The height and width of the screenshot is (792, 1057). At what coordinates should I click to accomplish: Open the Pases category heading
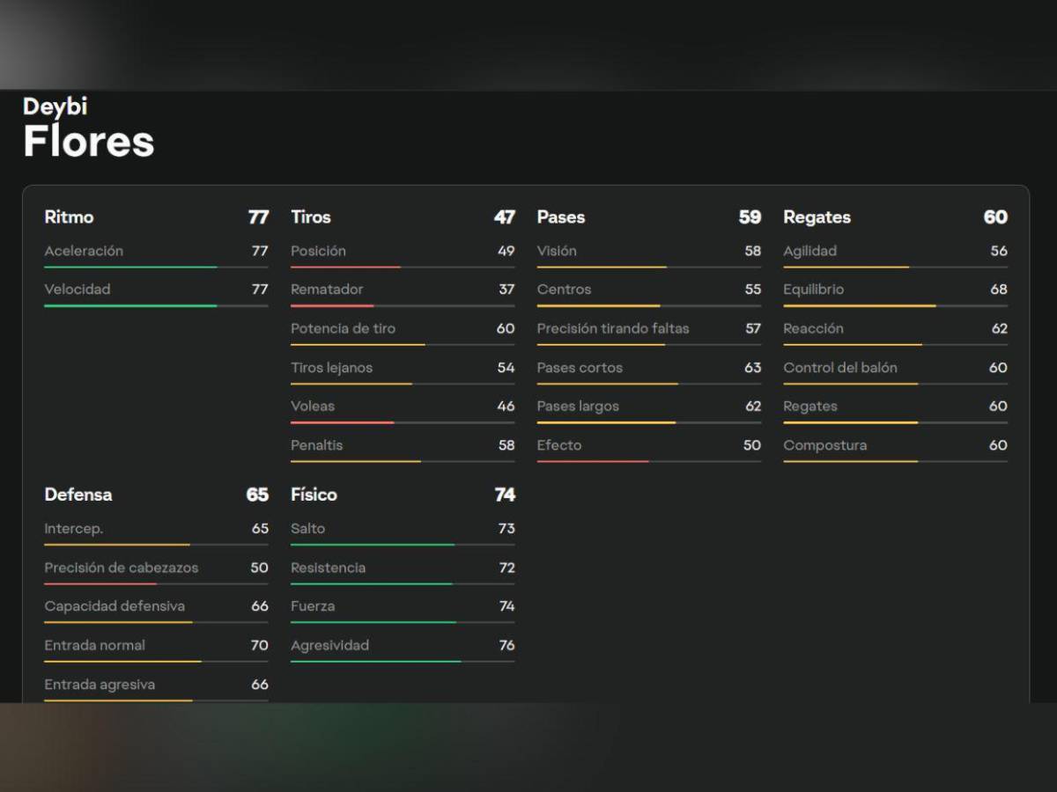tap(561, 217)
